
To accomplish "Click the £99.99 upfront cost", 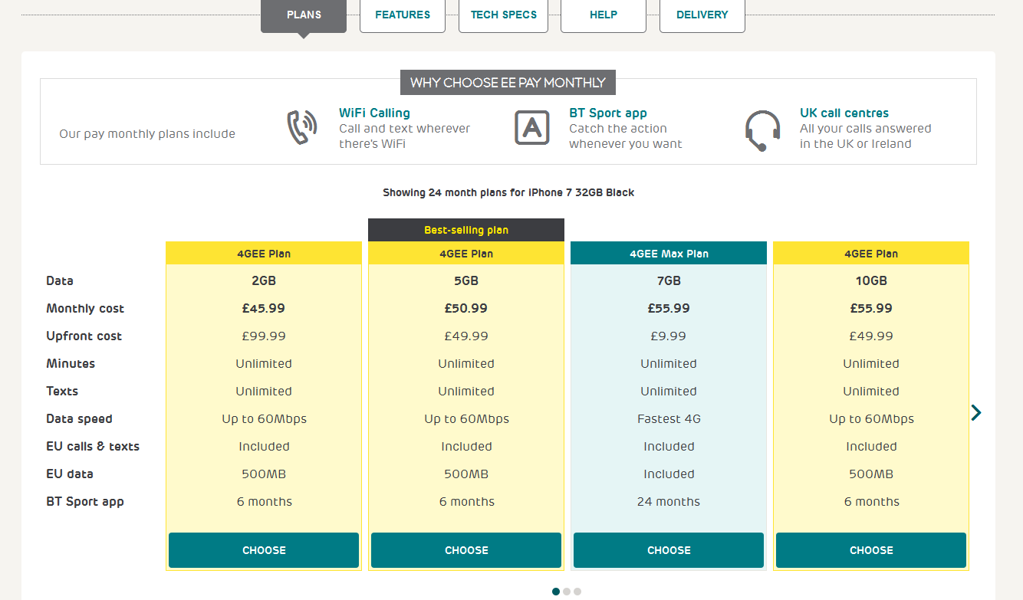I will click(x=264, y=336).
